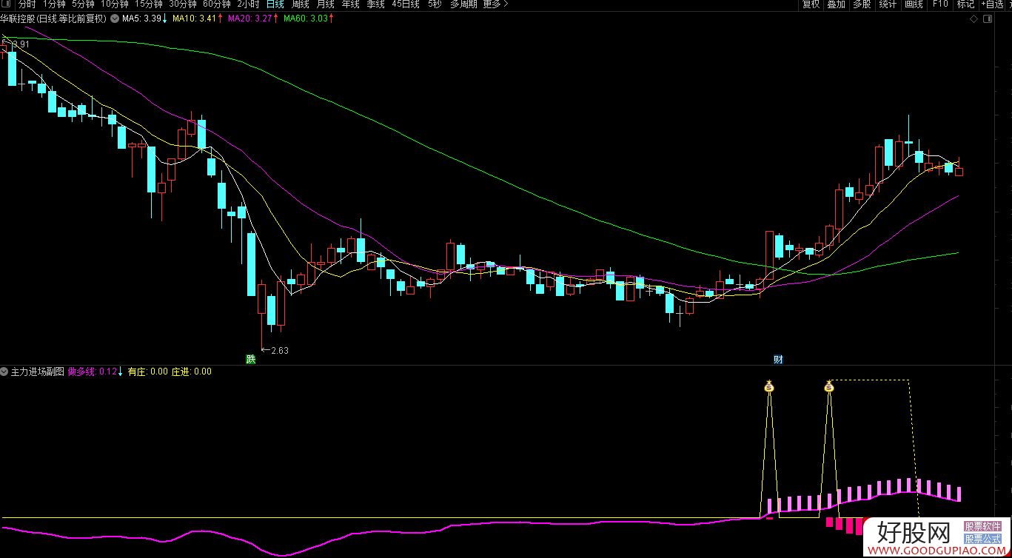Click the 3.91 high price label

[x=21, y=44]
